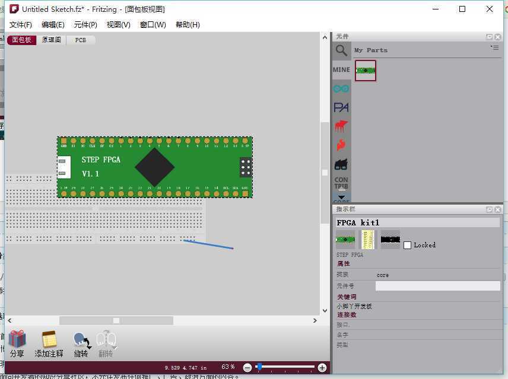Click vertical scrollbar down arrow
The height and width of the screenshot is (379, 508).
tap(325, 311)
